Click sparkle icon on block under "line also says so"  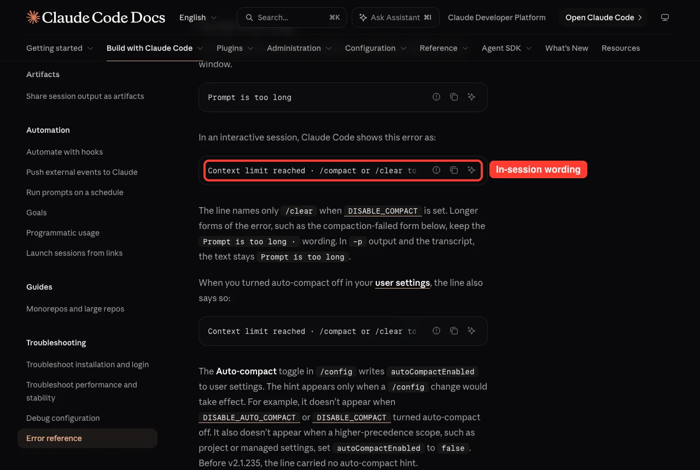[471, 331]
